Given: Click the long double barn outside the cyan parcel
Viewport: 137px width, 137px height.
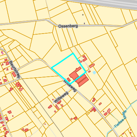Looking at the screenshot, I should click(x=82, y=80).
